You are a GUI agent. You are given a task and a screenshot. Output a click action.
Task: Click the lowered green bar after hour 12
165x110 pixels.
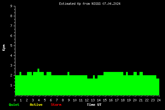(x=90, y=87)
